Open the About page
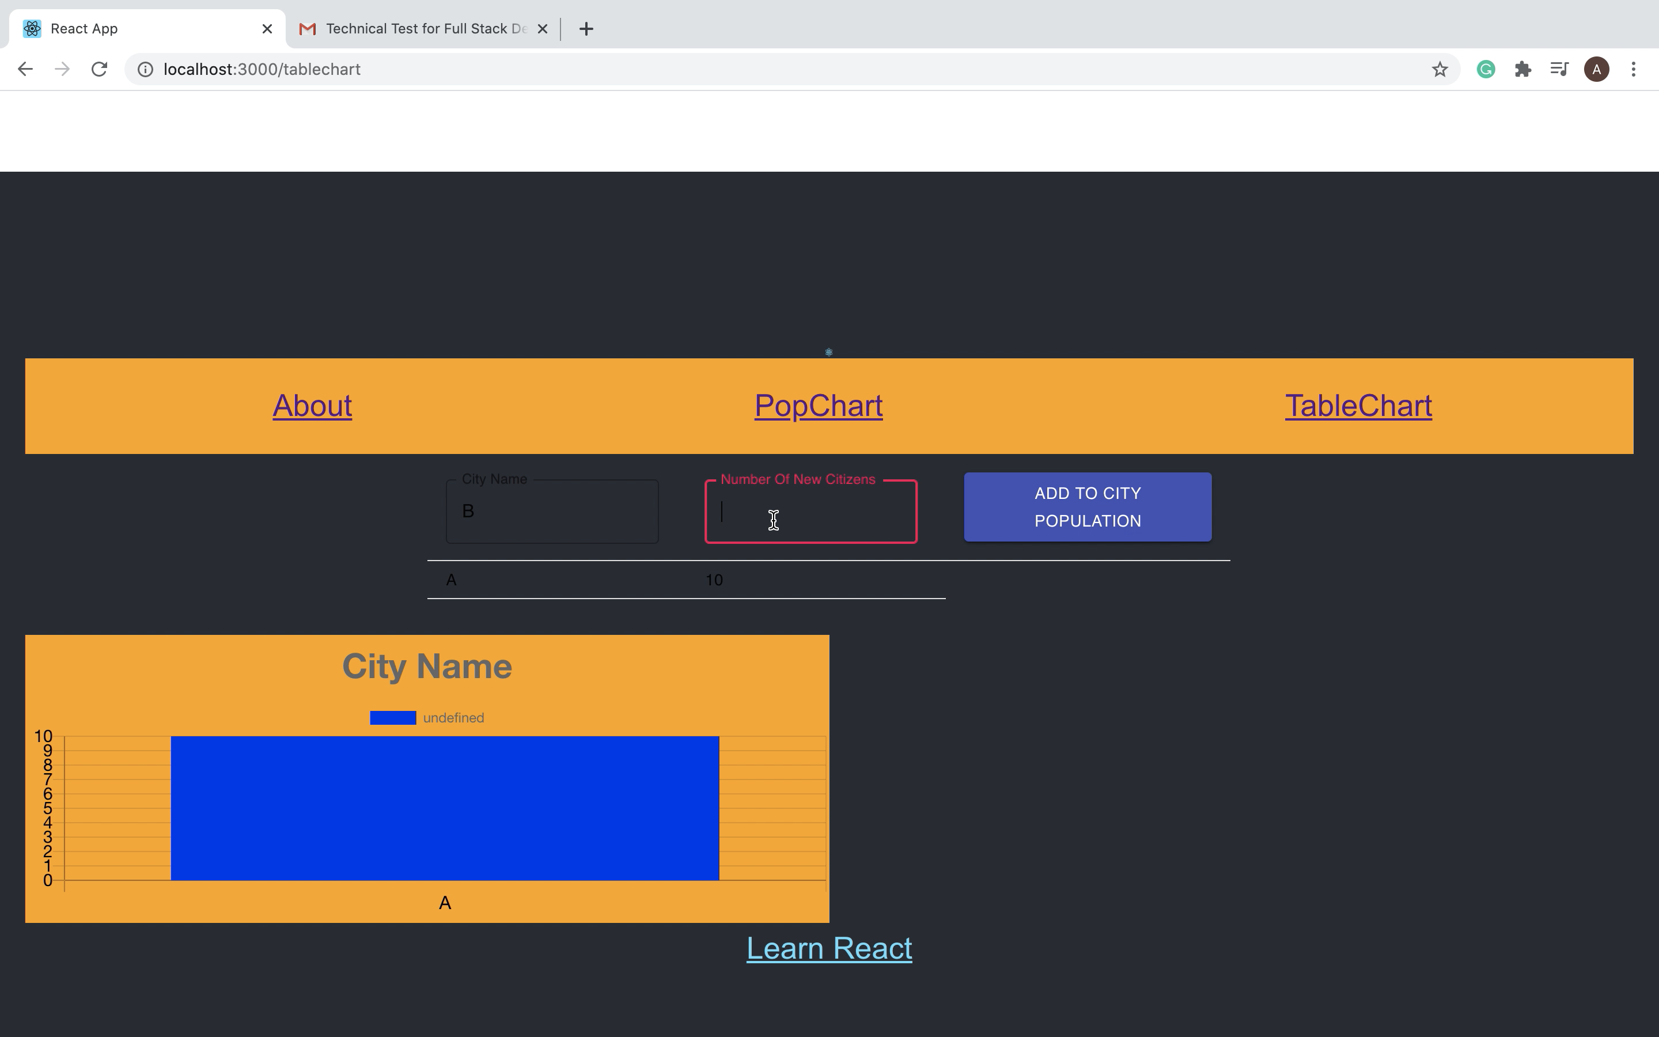The height and width of the screenshot is (1037, 1659). pos(312,406)
